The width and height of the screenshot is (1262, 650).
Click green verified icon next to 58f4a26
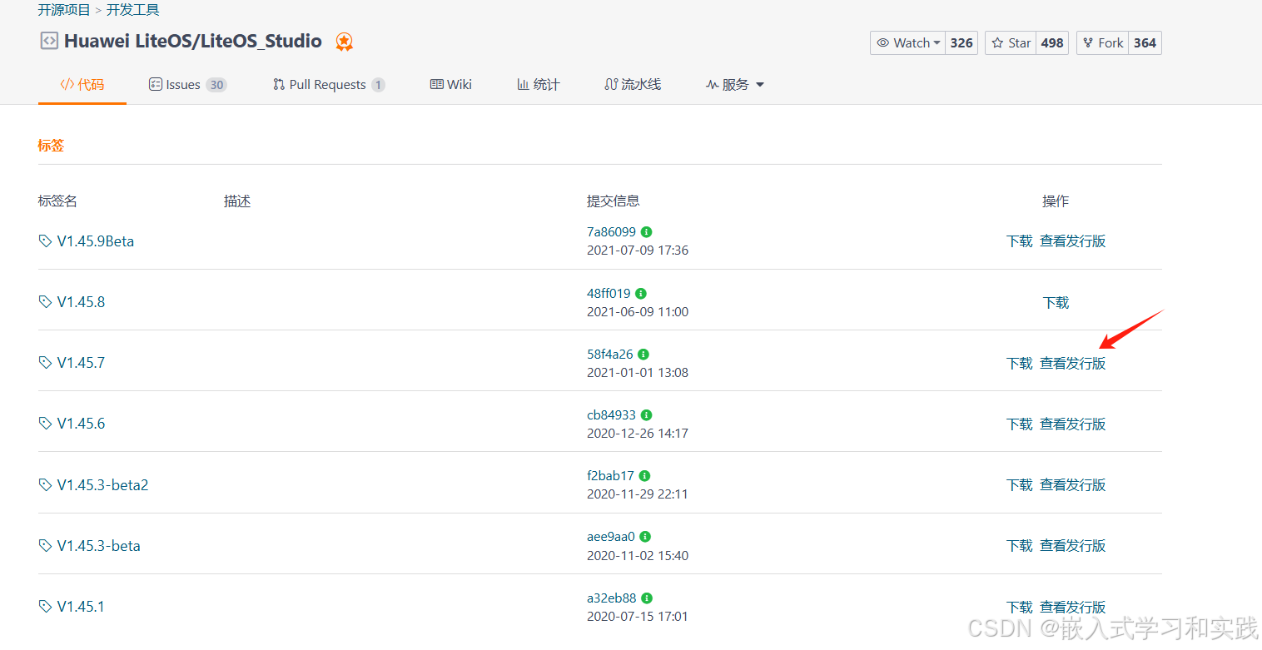click(643, 355)
